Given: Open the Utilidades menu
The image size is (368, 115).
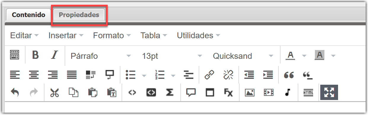Looking at the screenshot, I should coord(198,36).
